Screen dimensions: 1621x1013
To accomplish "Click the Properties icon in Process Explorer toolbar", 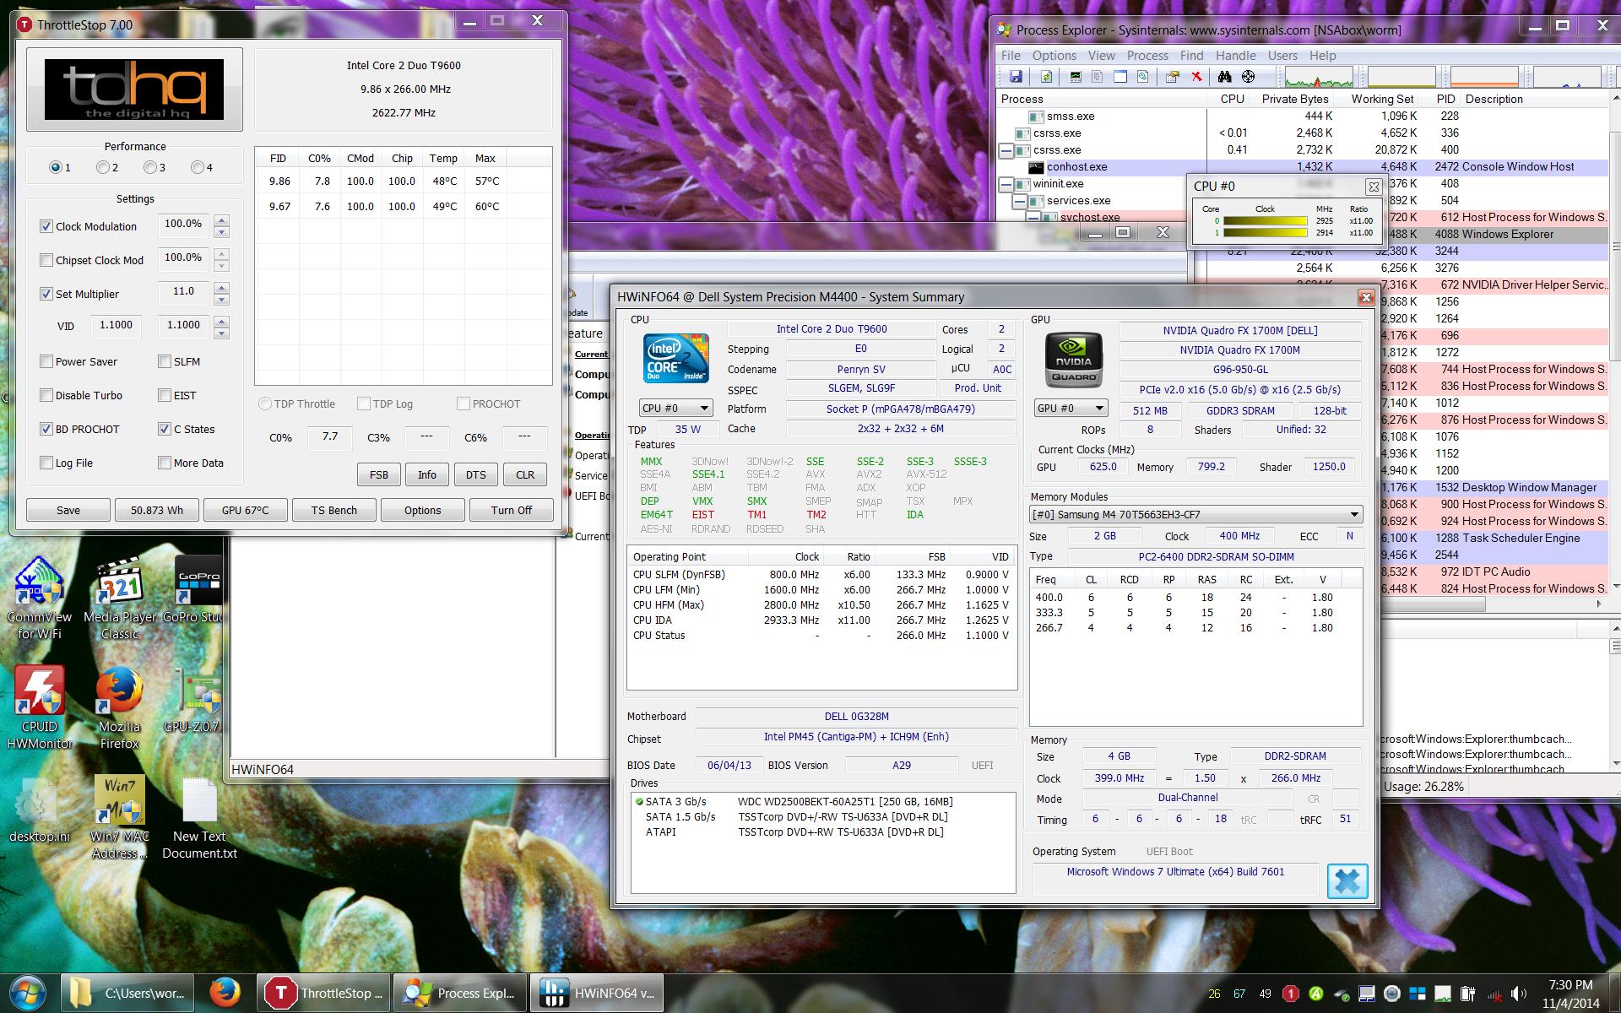I will click(1172, 77).
